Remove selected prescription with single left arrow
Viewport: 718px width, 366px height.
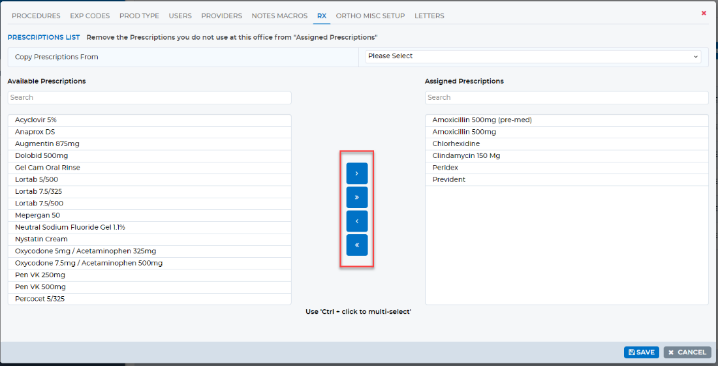pyautogui.click(x=356, y=221)
